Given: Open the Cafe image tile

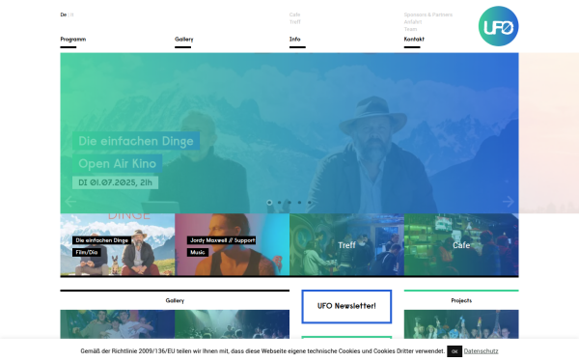Looking at the screenshot, I should pos(461,244).
